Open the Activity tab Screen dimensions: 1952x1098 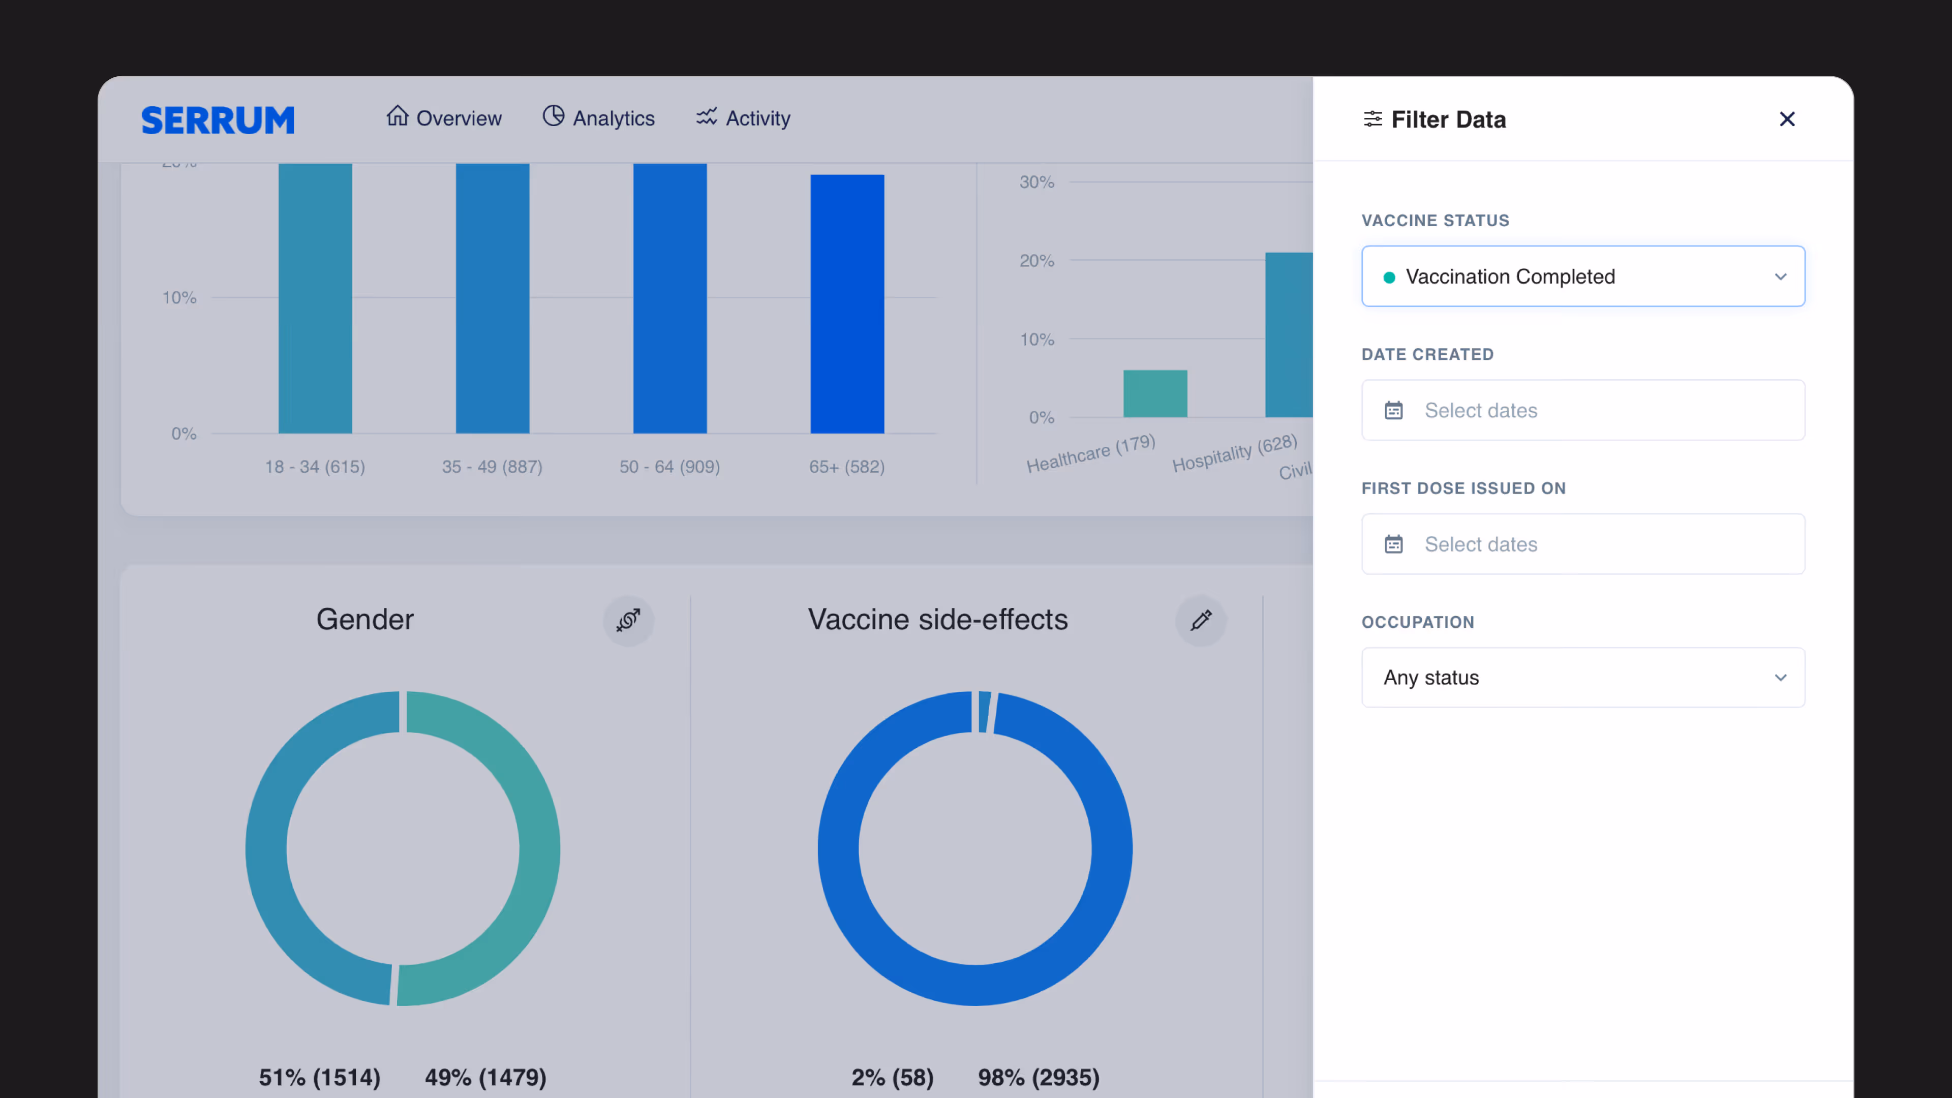pos(757,118)
